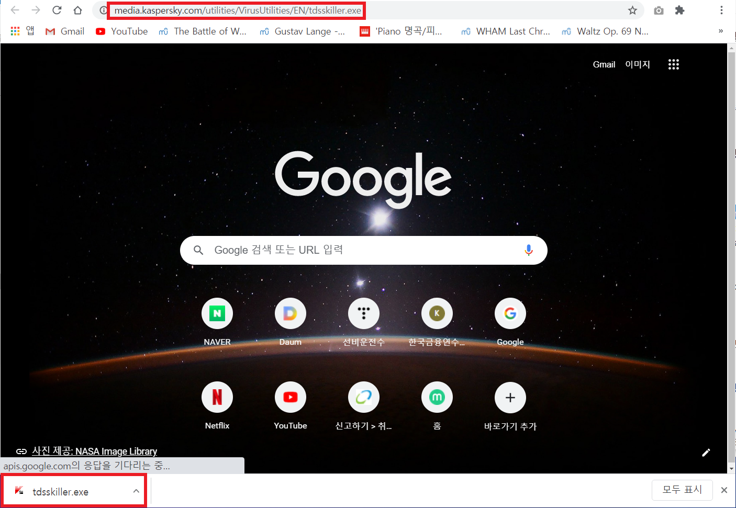The height and width of the screenshot is (508, 736).
Task: Open site information icon in address bar
Action: [103, 10]
